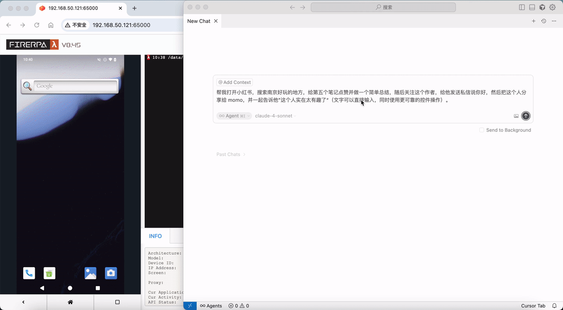Open the Gallery app icon
The height and width of the screenshot is (310, 563).
[90, 273]
